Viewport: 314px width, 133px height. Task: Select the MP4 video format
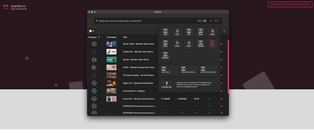165,44
